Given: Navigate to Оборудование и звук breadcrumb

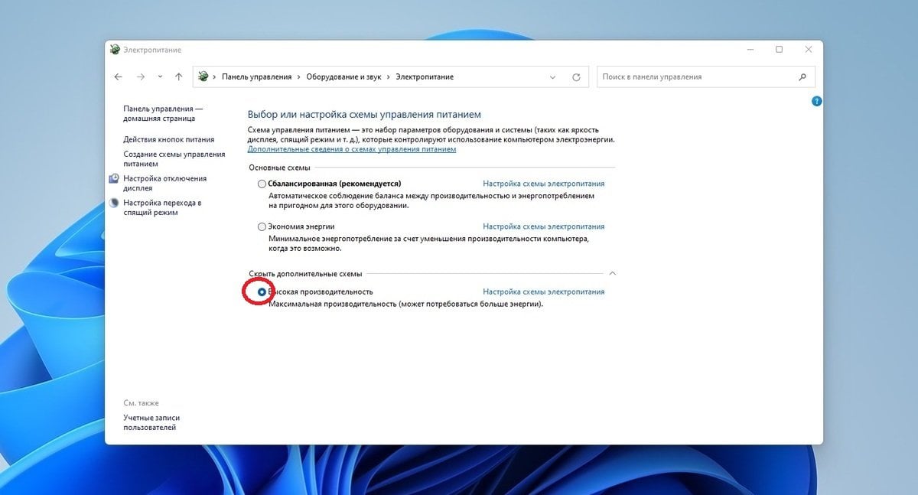Looking at the screenshot, I should [343, 77].
